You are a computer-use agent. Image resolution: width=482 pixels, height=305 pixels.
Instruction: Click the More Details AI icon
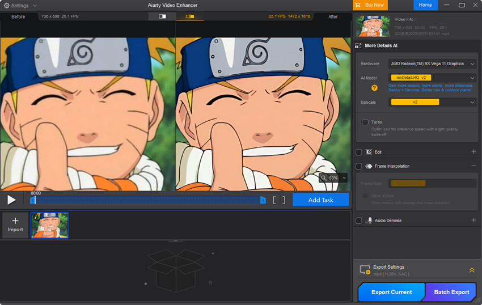click(358, 46)
